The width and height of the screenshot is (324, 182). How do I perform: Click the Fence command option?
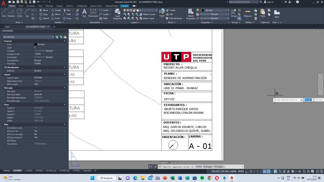pos(199,167)
